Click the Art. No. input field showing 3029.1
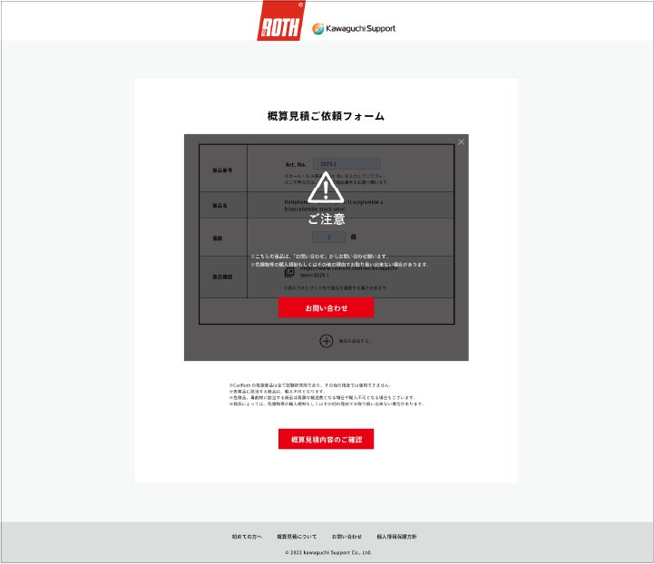The height and width of the screenshot is (564, 654). point(347,164)
